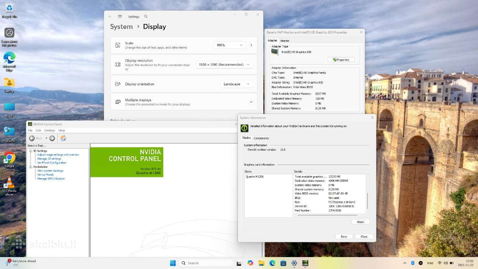Open the Desktop menu in NVIDIA Control Panel

coord(50,130)
